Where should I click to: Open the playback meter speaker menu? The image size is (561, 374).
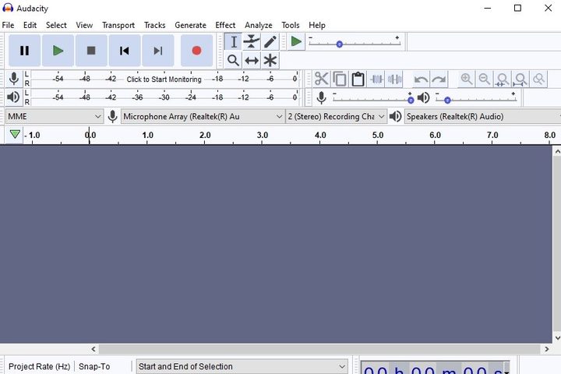click(14, 97)
